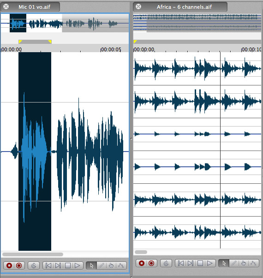Close the Africa - 6 channels.aif tab
The height and width of the screenshot is (278, 263).
click(138, 7)
